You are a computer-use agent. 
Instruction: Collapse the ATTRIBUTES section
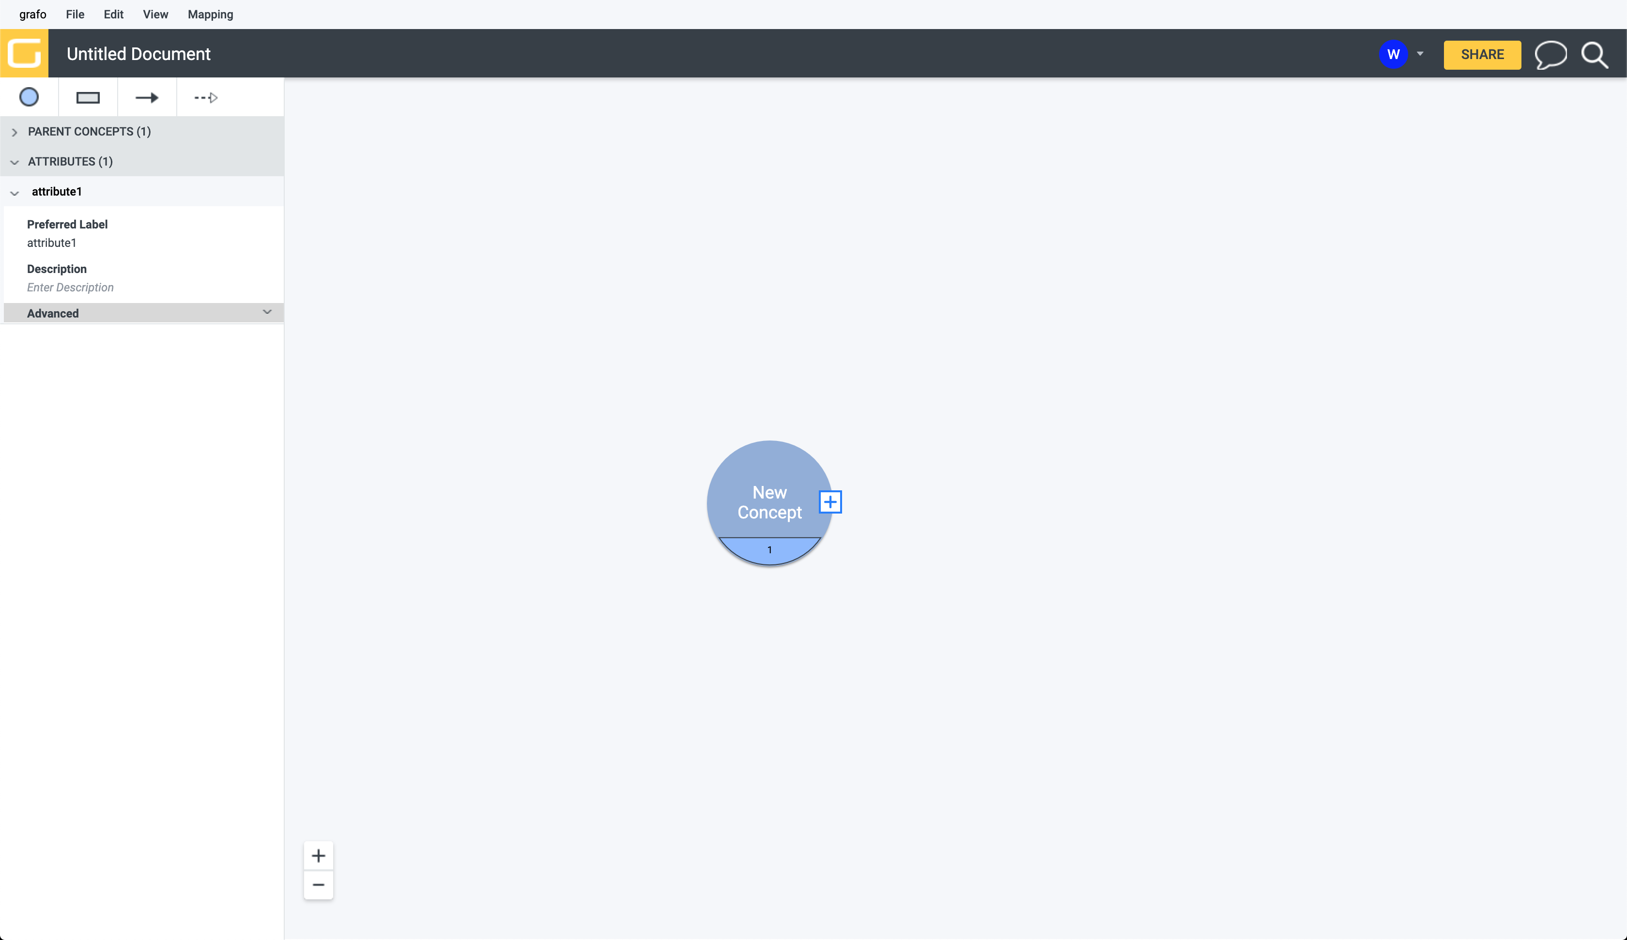(15, 162)
